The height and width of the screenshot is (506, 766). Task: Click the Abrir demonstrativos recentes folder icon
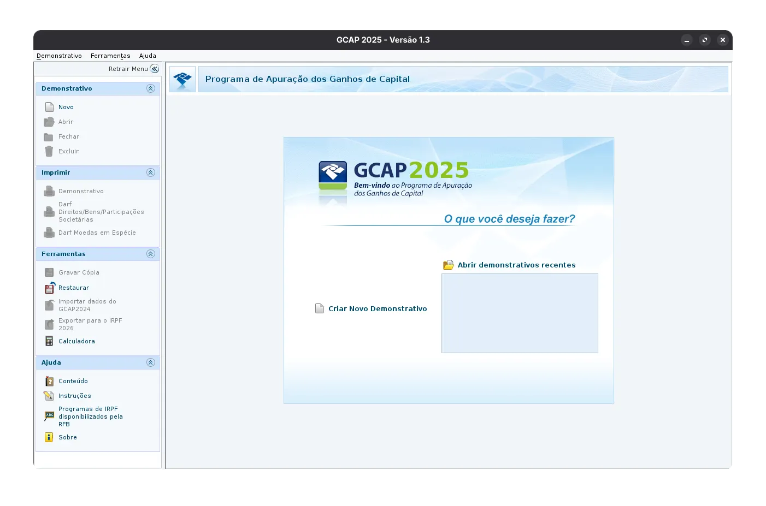[448, 265]
